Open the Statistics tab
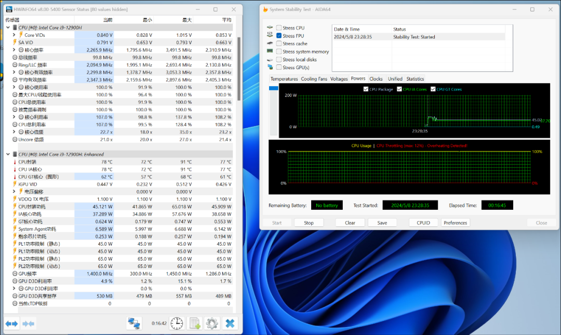Image resolution: width=561 pixels, height=335 pixels. click(415, 79)
